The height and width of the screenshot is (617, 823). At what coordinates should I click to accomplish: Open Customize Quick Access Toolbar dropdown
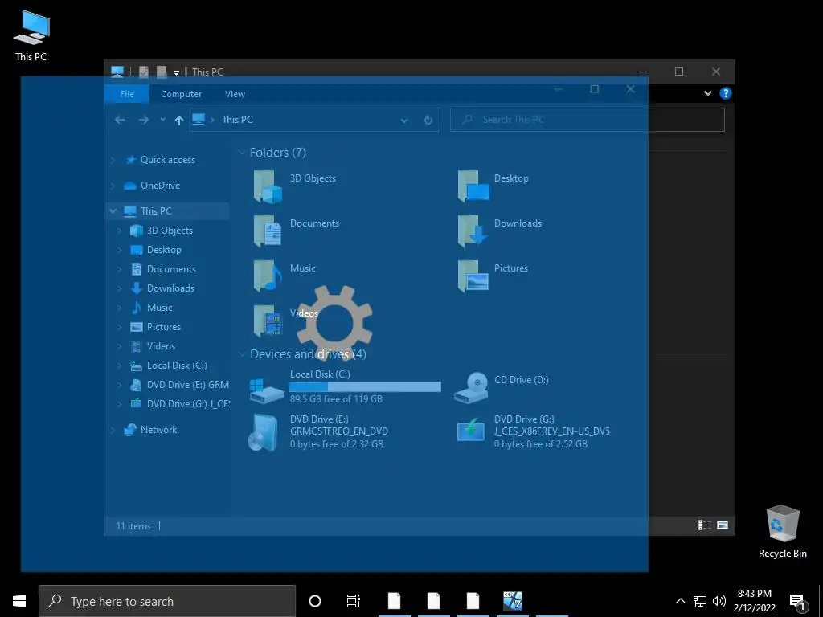click(176, 72)
